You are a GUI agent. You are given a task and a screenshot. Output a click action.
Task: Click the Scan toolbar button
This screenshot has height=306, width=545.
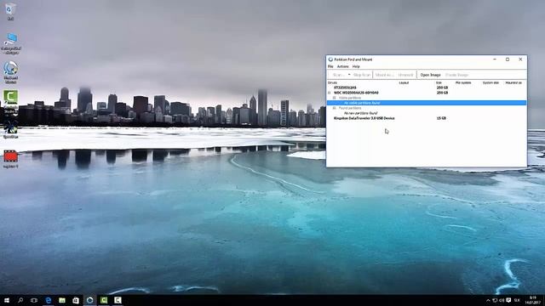pos(338,75)
